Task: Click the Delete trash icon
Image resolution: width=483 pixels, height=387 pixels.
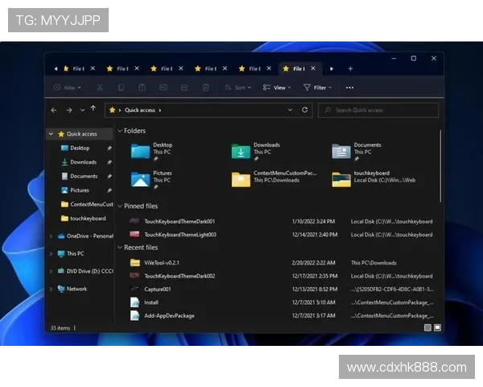Action: point(205,88)
